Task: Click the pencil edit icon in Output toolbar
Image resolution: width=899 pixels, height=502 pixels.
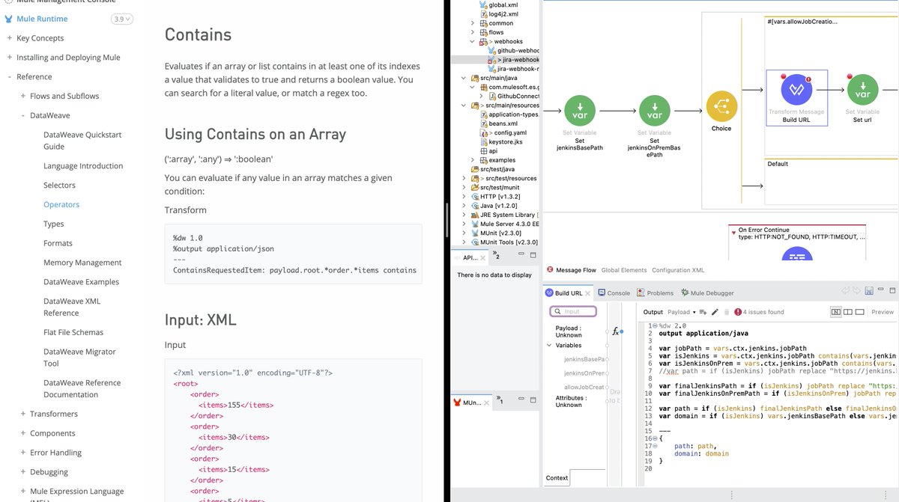Action: 715,312
